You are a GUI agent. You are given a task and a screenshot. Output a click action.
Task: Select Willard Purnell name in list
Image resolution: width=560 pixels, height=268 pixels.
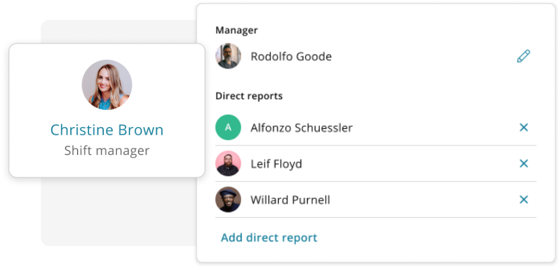290,200
